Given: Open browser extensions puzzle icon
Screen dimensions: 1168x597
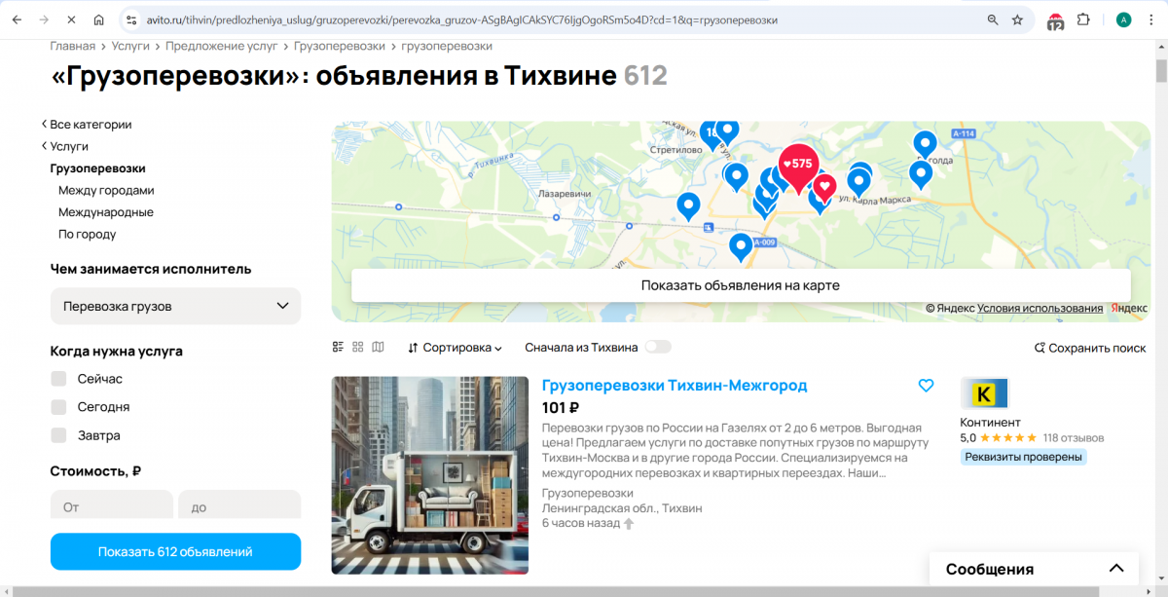Looking at the screenshot, I should coord(1083,19).
